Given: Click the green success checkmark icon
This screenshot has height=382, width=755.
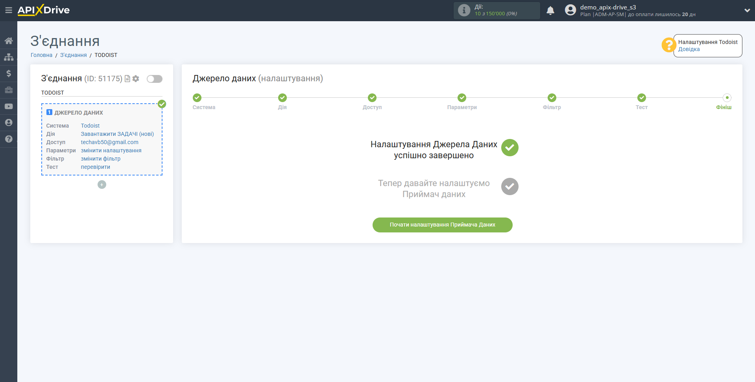Looking at the screenshot, I should point(510,148).
